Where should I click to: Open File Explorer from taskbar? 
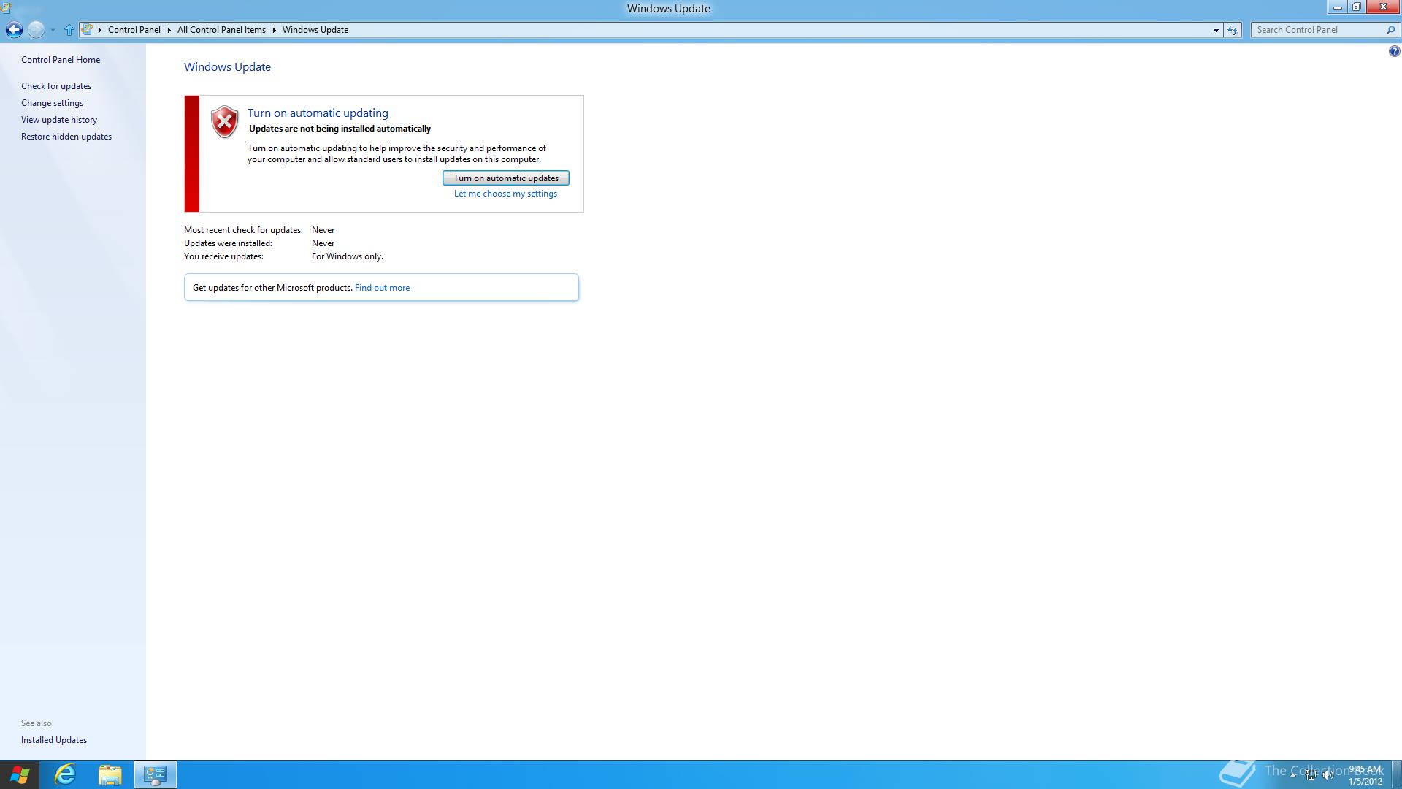pos(110,774)
